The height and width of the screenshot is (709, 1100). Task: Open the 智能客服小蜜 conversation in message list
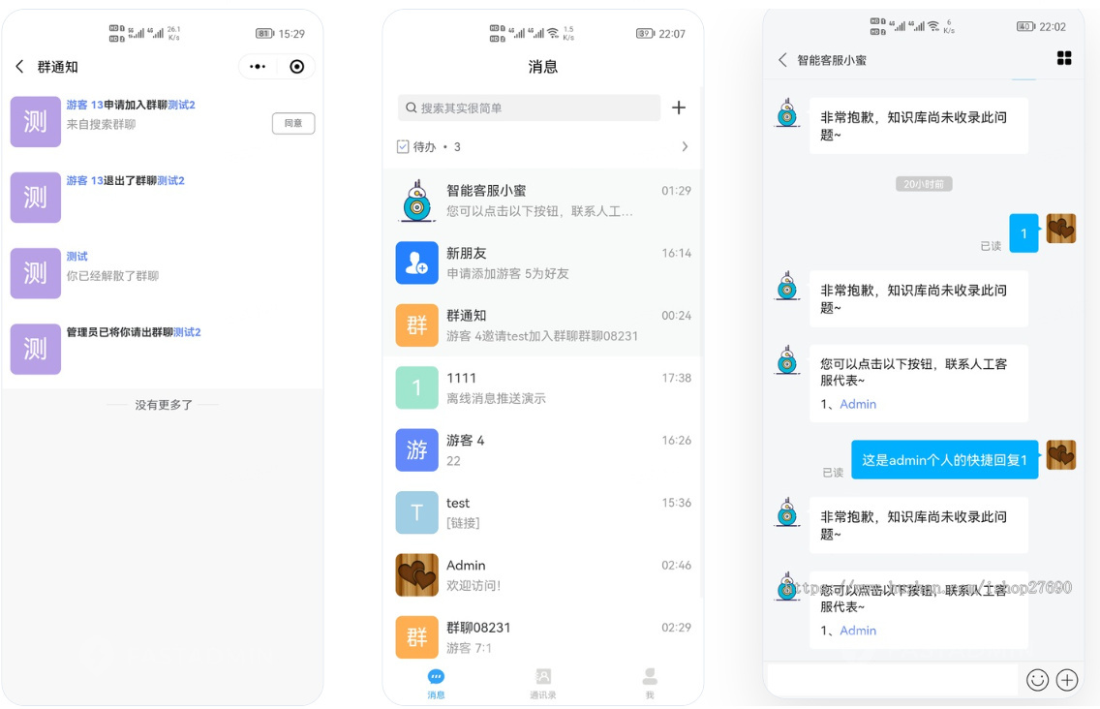tap(542, 200)
